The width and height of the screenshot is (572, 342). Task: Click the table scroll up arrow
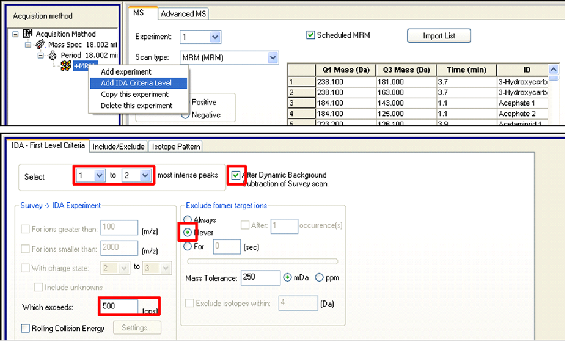[x=554, y=69]
